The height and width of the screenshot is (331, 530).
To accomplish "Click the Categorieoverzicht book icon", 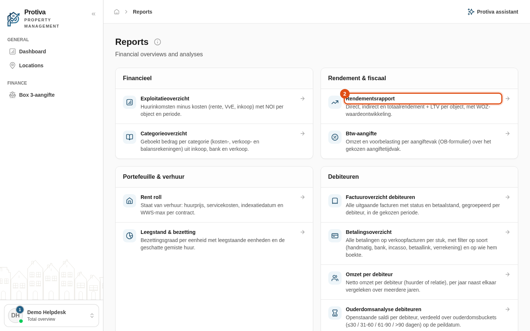I will (130, 137).
